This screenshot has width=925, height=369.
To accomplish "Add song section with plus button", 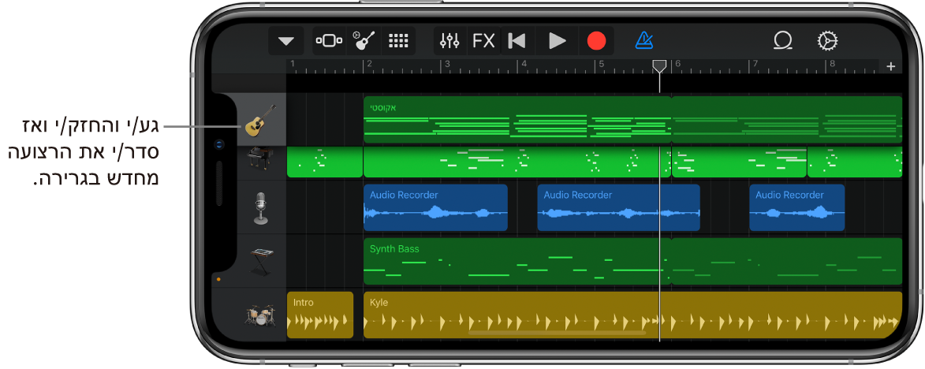I will coord(891,67).
